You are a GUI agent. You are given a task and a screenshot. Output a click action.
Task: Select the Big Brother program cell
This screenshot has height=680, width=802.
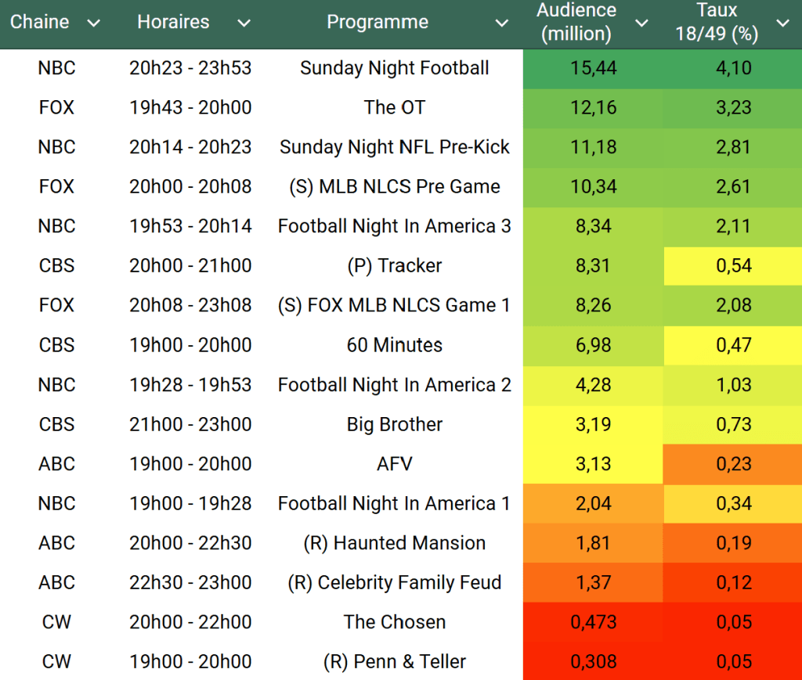tap(394, 424)
